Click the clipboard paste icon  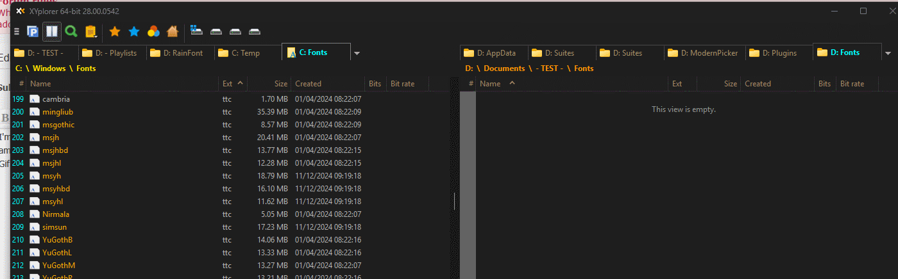[91, 31]
